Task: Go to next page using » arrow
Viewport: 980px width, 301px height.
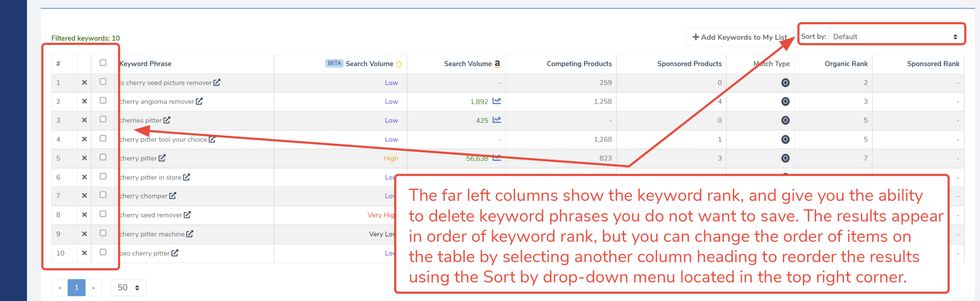Action: coord(93,288)
